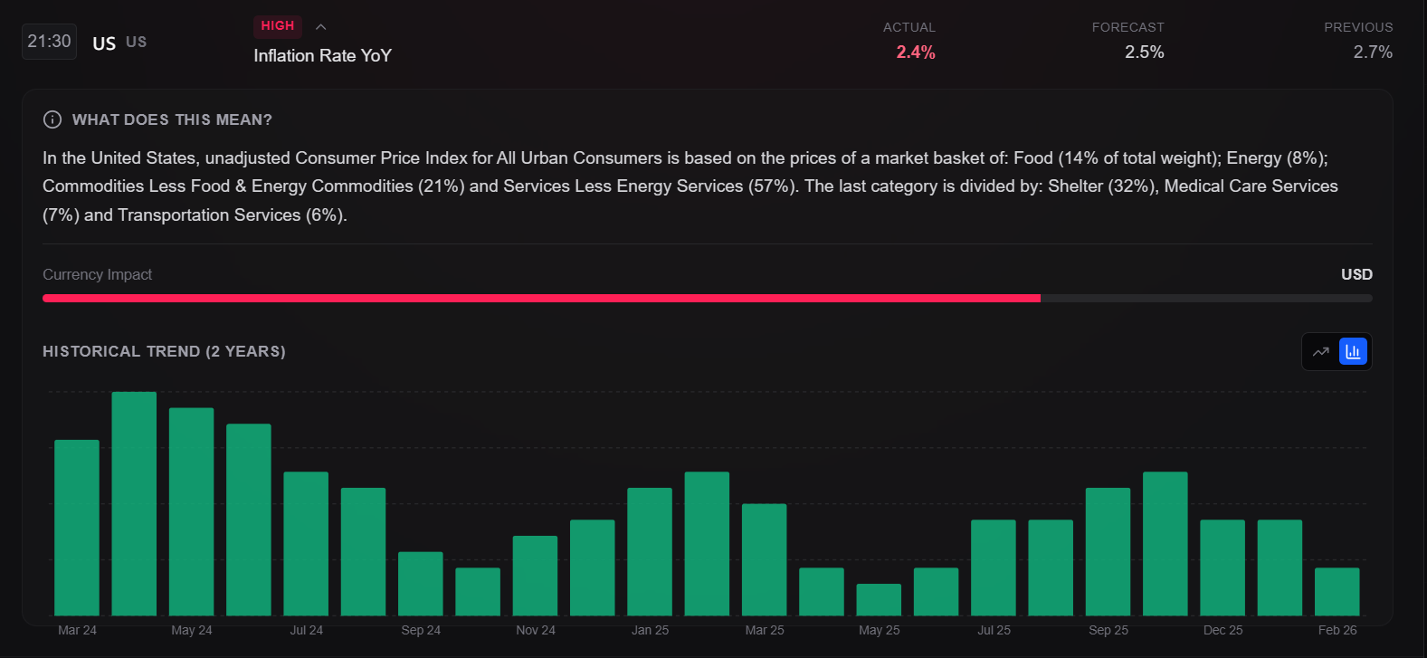
Task: Click the 21:30 time badge
Action: click(49, 42)
